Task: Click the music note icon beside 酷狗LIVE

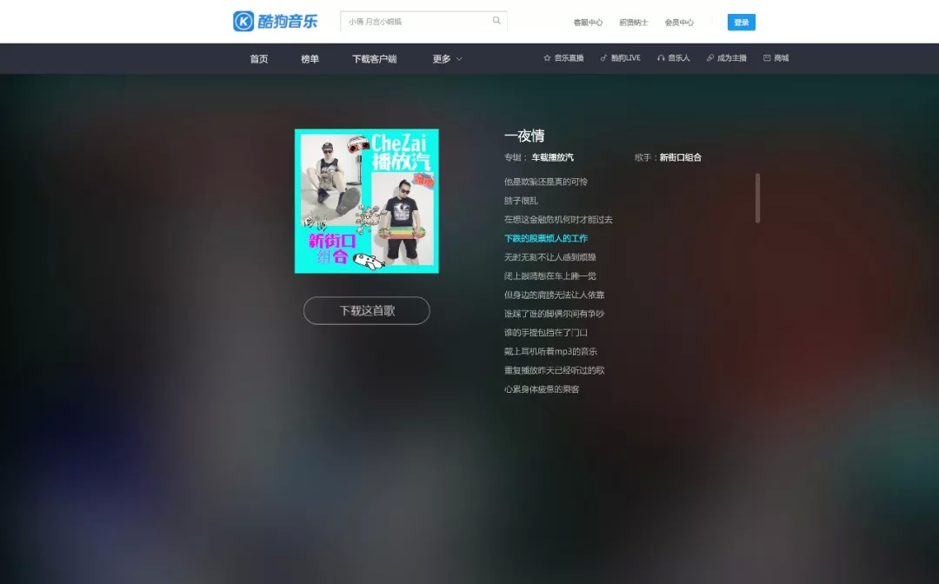Action: [603, 58]
